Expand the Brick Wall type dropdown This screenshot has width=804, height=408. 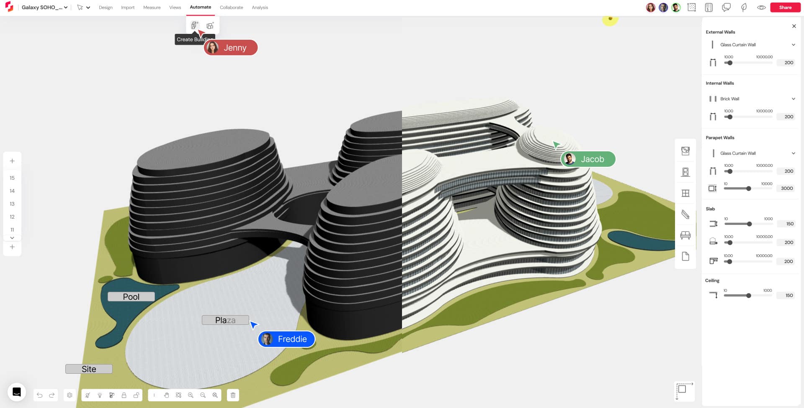(x=753, y=99)
